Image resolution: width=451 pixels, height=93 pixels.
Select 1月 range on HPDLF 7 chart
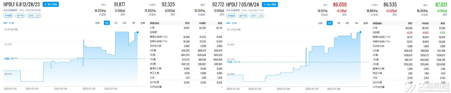click(338, 23)
